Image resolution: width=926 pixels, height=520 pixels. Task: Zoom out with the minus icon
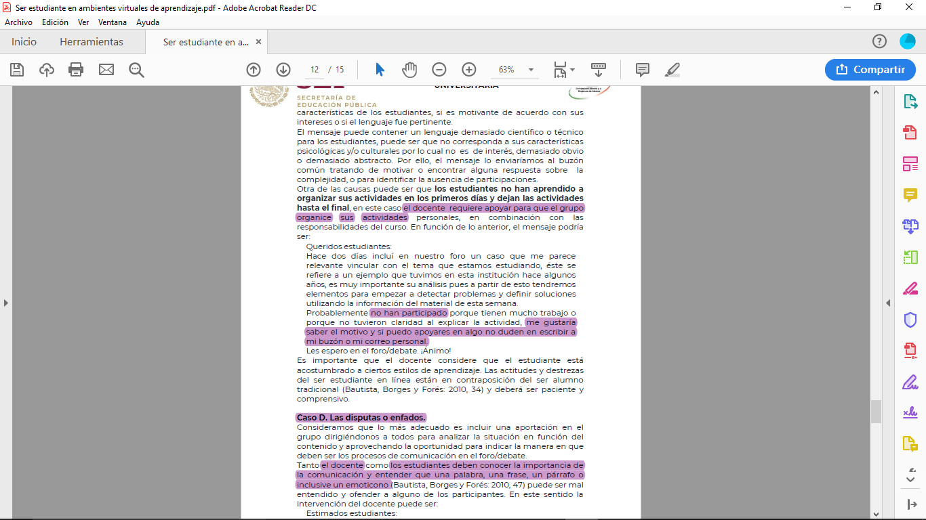click(439, 70)
